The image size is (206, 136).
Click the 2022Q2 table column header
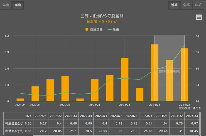tap(56, 116)
